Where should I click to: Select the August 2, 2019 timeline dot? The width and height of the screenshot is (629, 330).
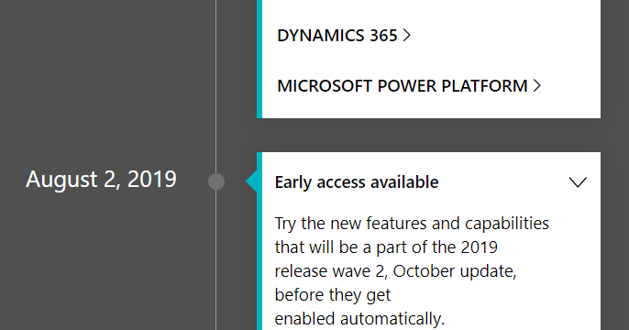pos(216,181)
